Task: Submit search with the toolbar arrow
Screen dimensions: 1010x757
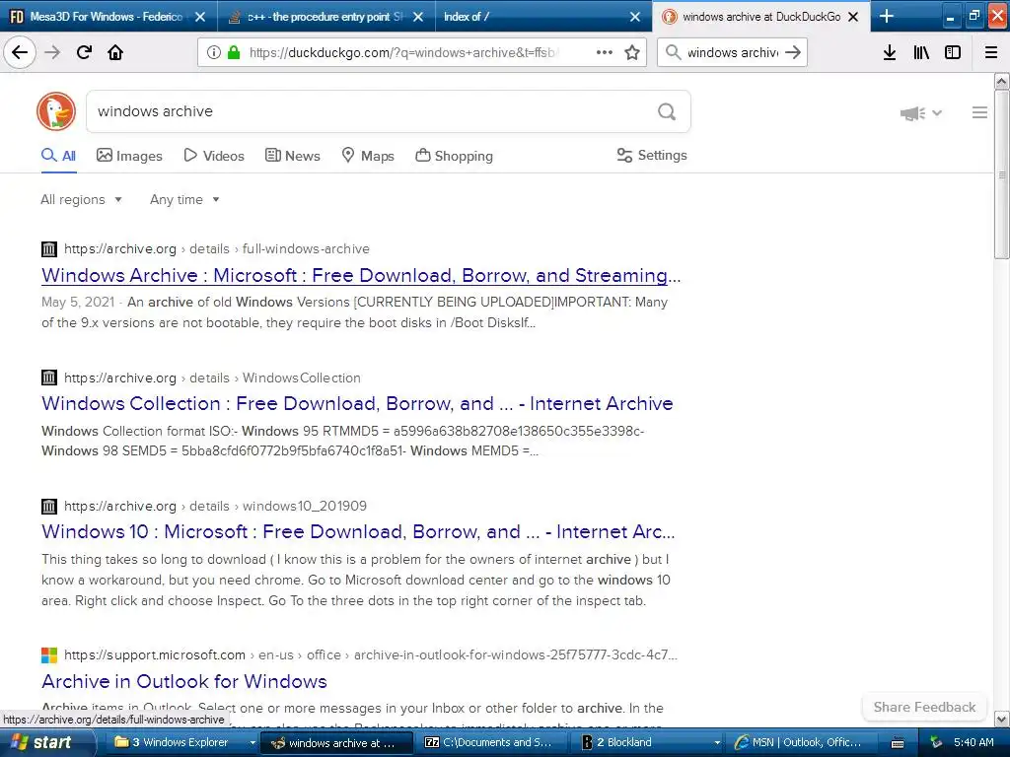Action: click(x=793, y=52)
